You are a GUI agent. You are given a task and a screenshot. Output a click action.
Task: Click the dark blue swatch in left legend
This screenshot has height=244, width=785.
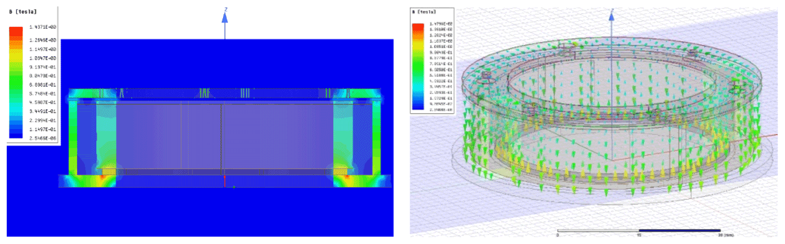[x=16, y=136]
